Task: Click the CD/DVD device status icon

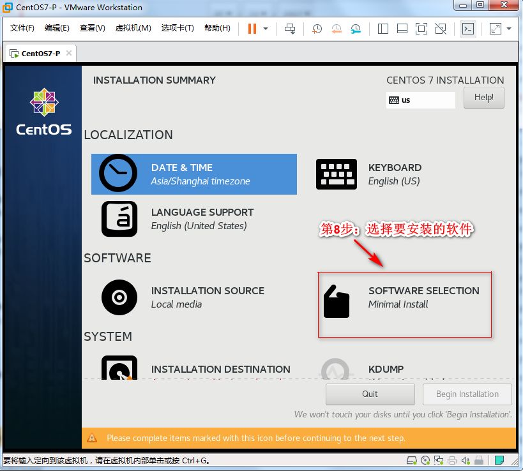Action: click(425, 459)
